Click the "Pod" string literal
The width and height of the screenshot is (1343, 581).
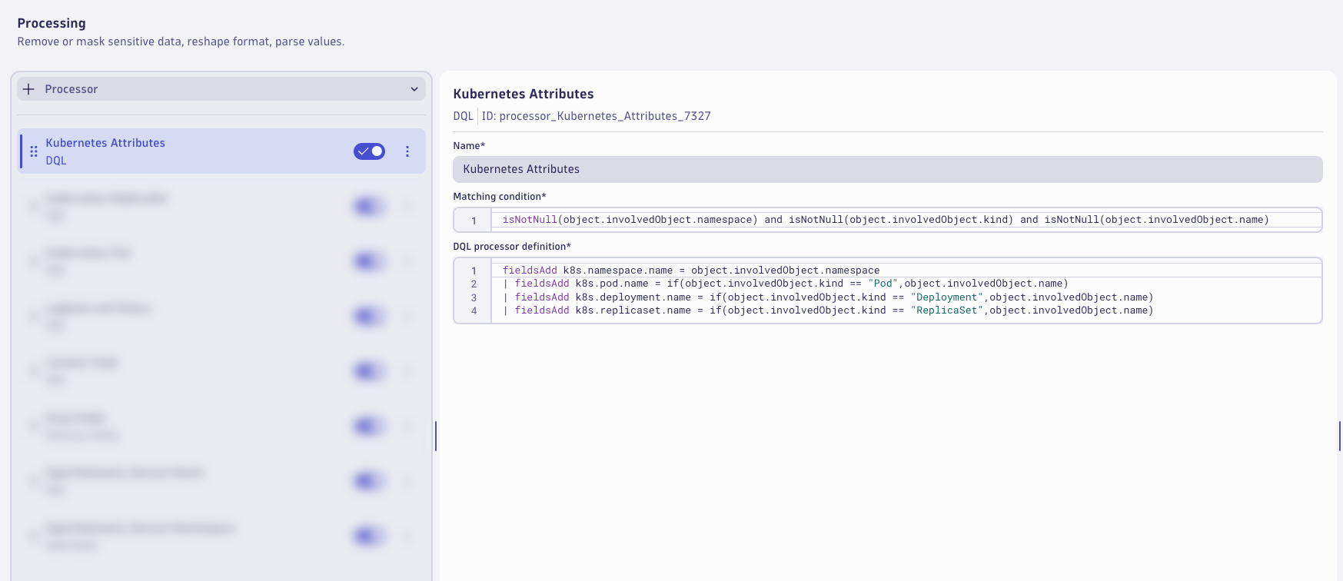(883, 284)
